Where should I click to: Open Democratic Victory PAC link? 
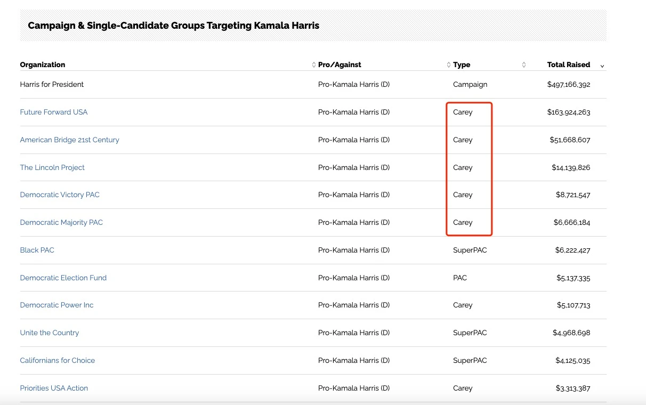tap(60, 195)
